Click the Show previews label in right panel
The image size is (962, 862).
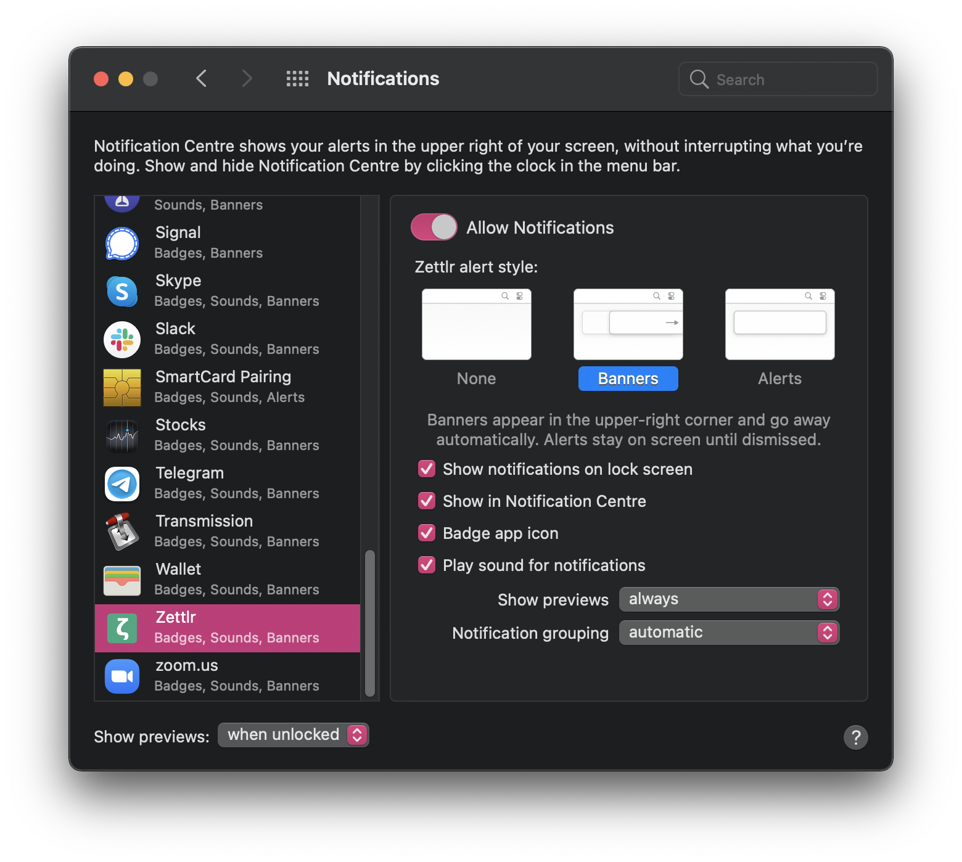(x=553, y=599)
